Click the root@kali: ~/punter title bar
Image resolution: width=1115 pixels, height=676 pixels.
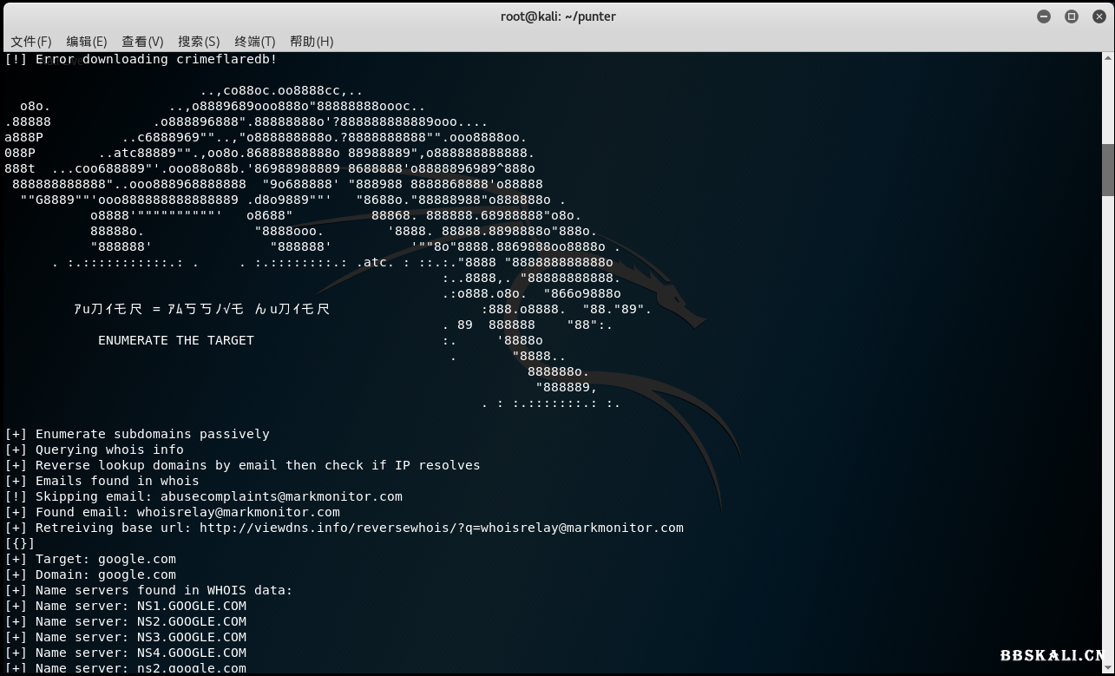(x=557, y=16)
